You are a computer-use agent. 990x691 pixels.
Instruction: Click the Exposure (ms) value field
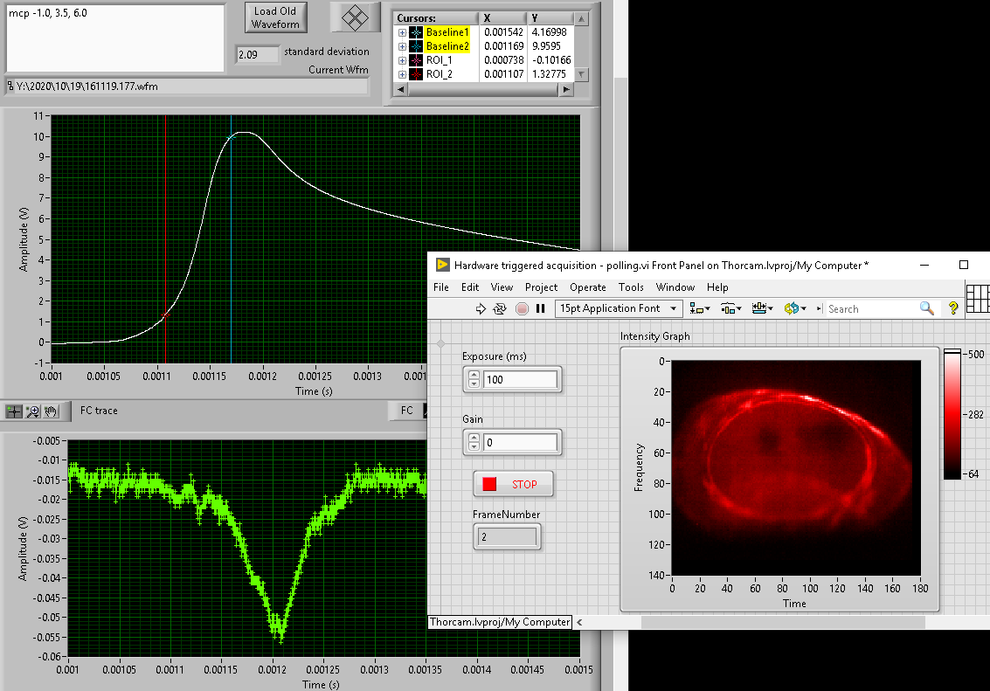pos(519,380)
